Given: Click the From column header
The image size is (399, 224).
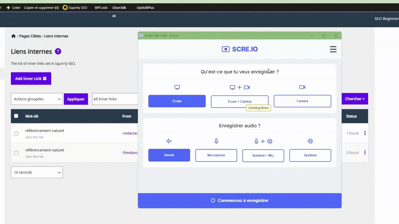Looking at the screenshot, I should tap(127, 116).
